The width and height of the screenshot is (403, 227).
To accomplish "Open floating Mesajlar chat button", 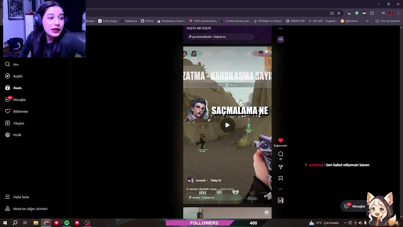I will tap(355, 206).
